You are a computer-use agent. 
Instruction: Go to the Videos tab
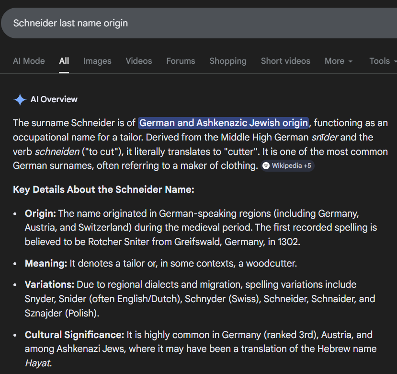click(139, 61)
